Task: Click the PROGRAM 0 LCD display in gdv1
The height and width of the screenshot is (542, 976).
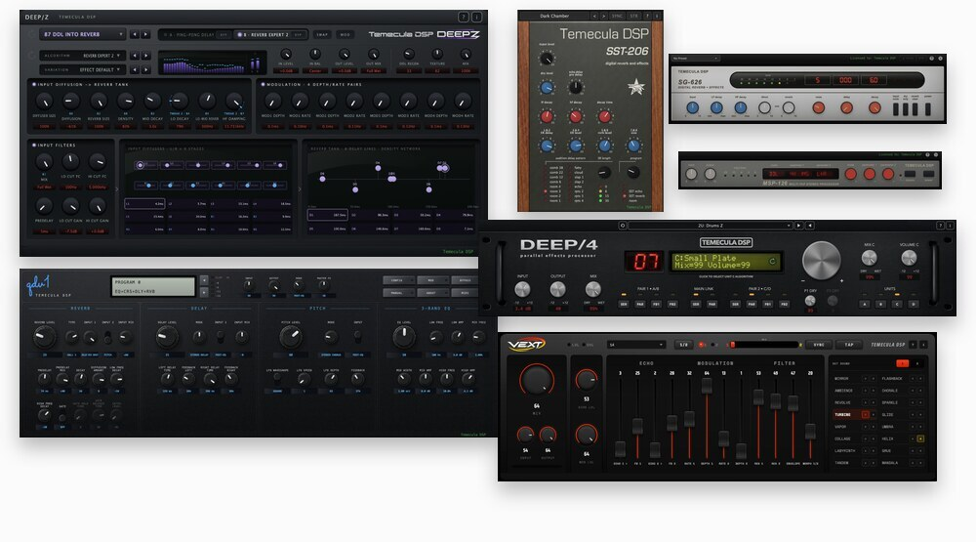Action: click(153, 286)
